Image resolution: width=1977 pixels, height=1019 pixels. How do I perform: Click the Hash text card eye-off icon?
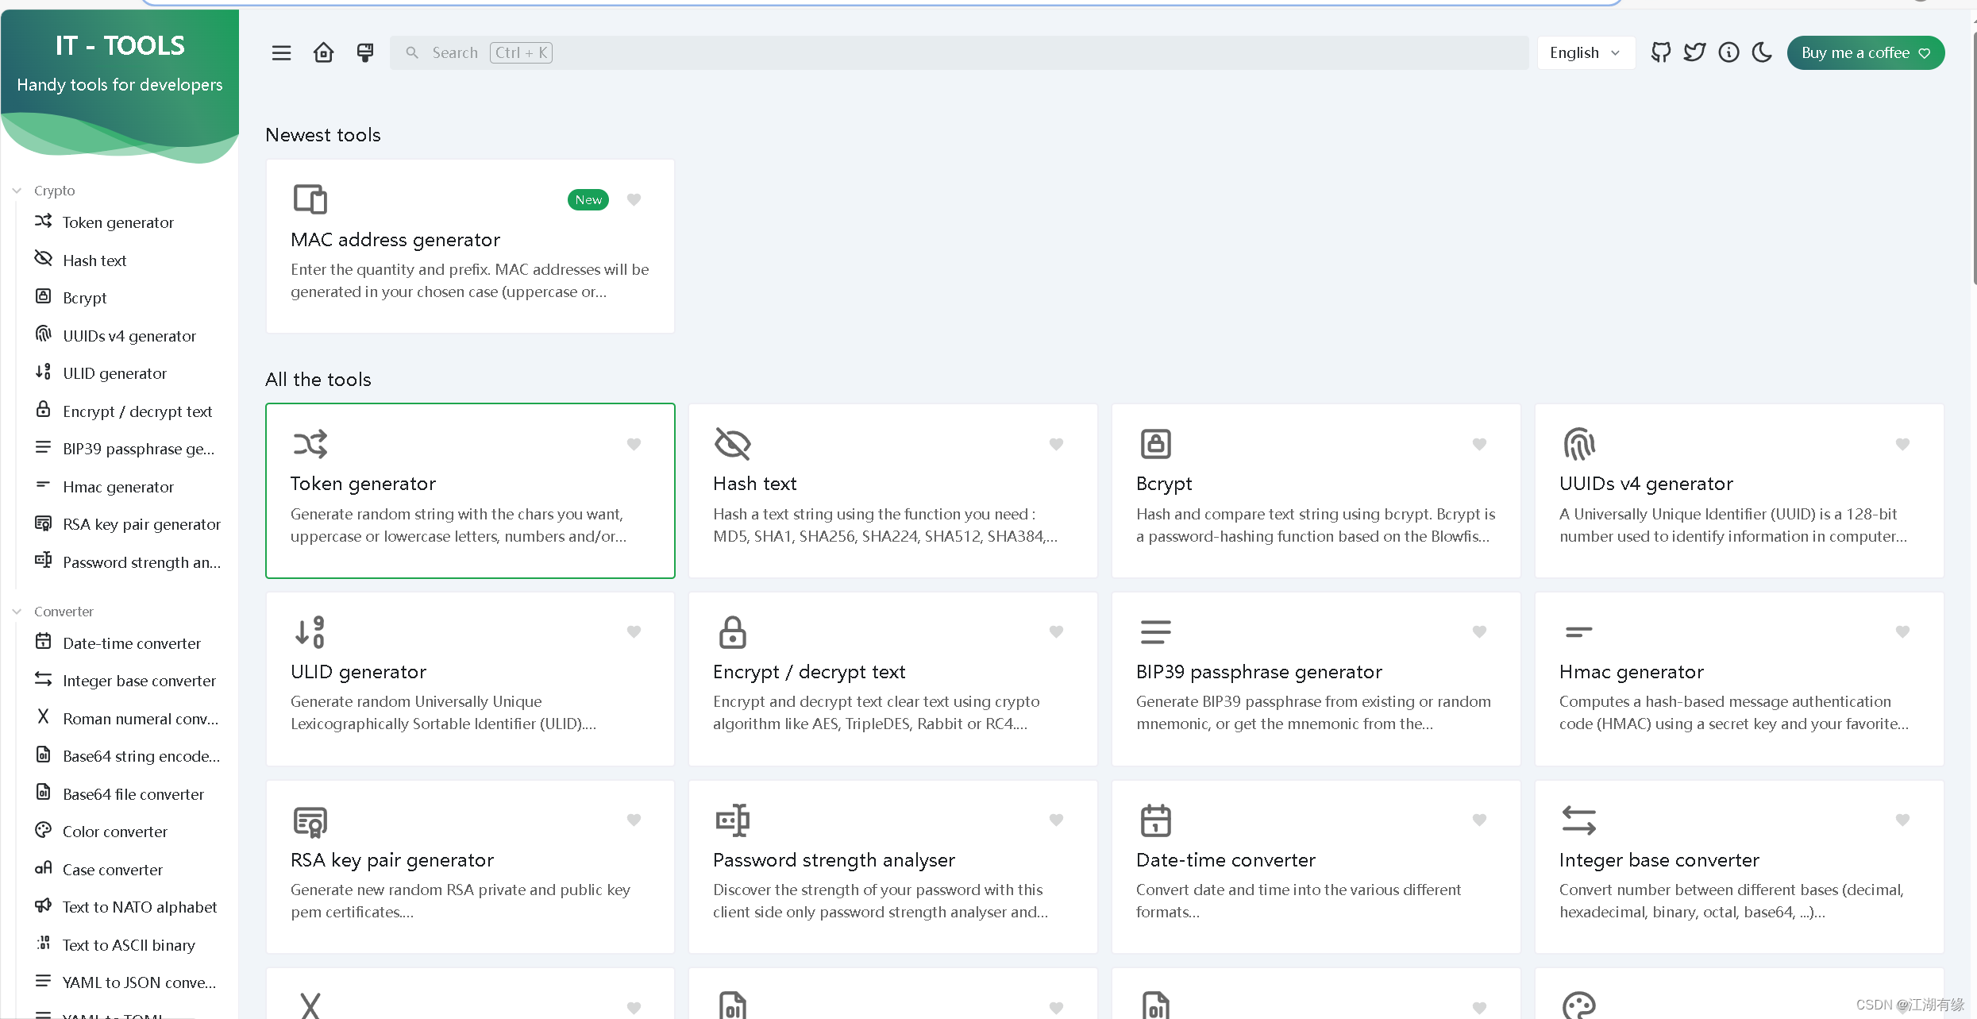click(732, 444)
